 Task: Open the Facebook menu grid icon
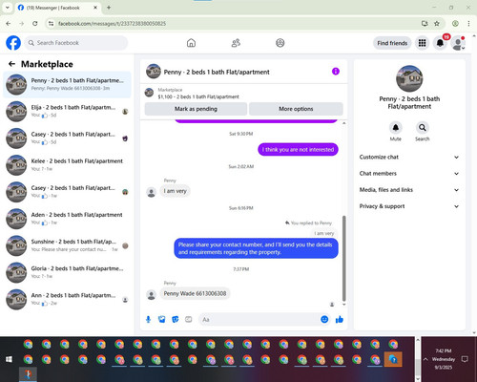tap(422, 43)
